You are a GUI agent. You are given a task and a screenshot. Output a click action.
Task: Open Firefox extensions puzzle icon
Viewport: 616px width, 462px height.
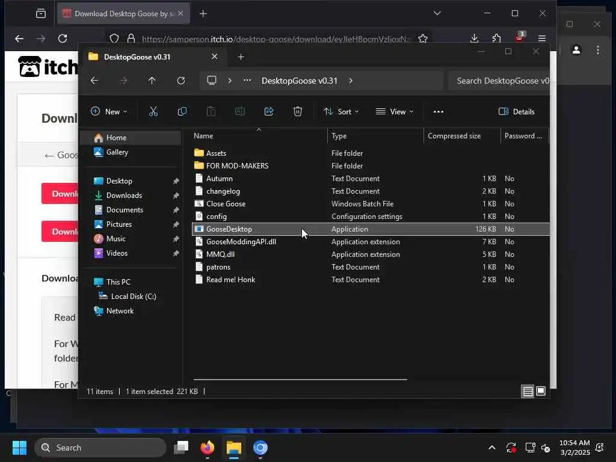tap(496, 38)
